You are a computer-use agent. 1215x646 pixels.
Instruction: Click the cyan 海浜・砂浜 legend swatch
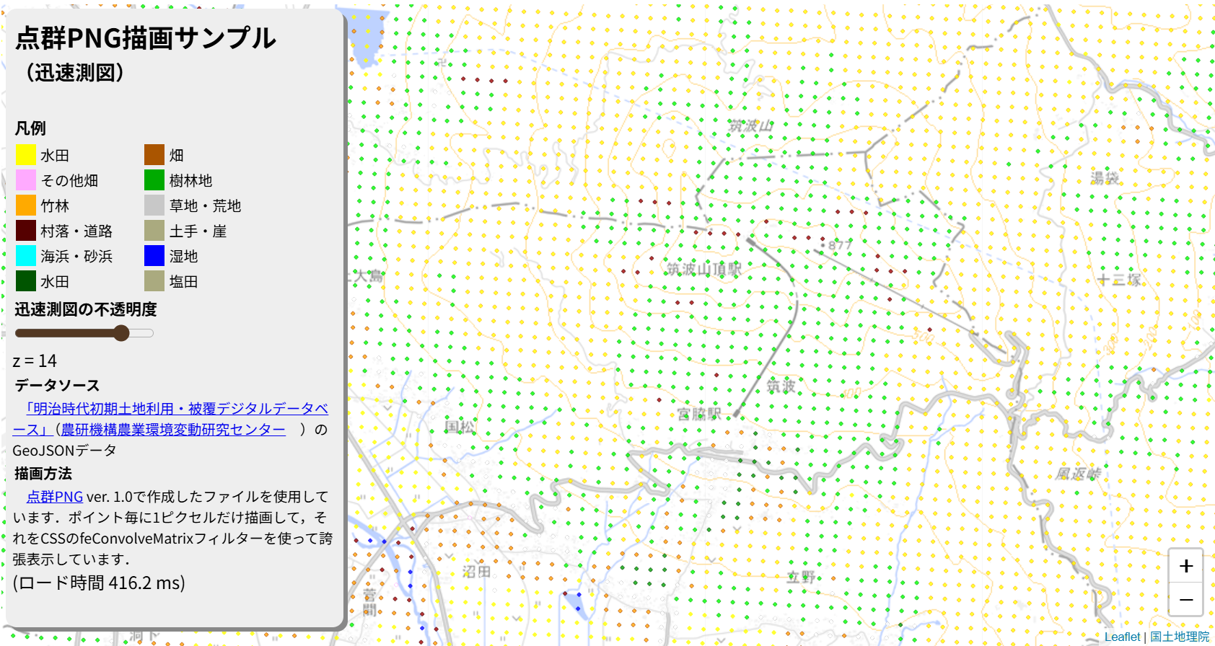coord(26,256)
